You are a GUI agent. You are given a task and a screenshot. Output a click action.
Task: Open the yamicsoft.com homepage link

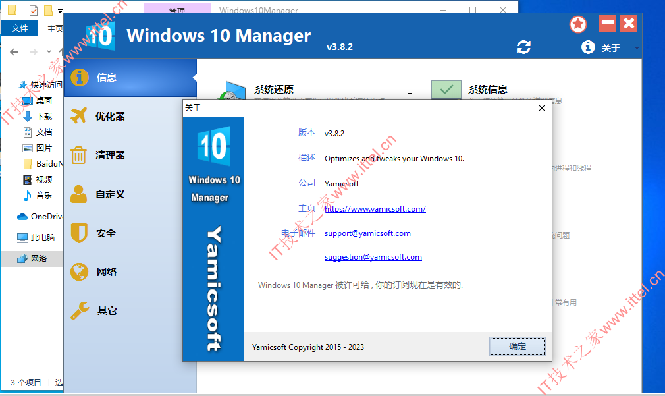coord(375,209)
